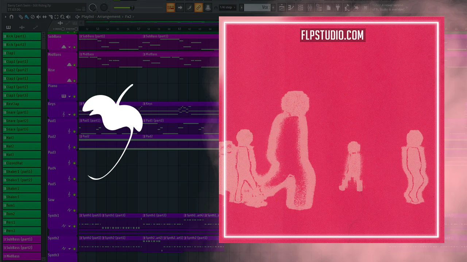467x262 pixels.
Task: Switch picker to the audio waveform tab
Action: click(22, 27)
